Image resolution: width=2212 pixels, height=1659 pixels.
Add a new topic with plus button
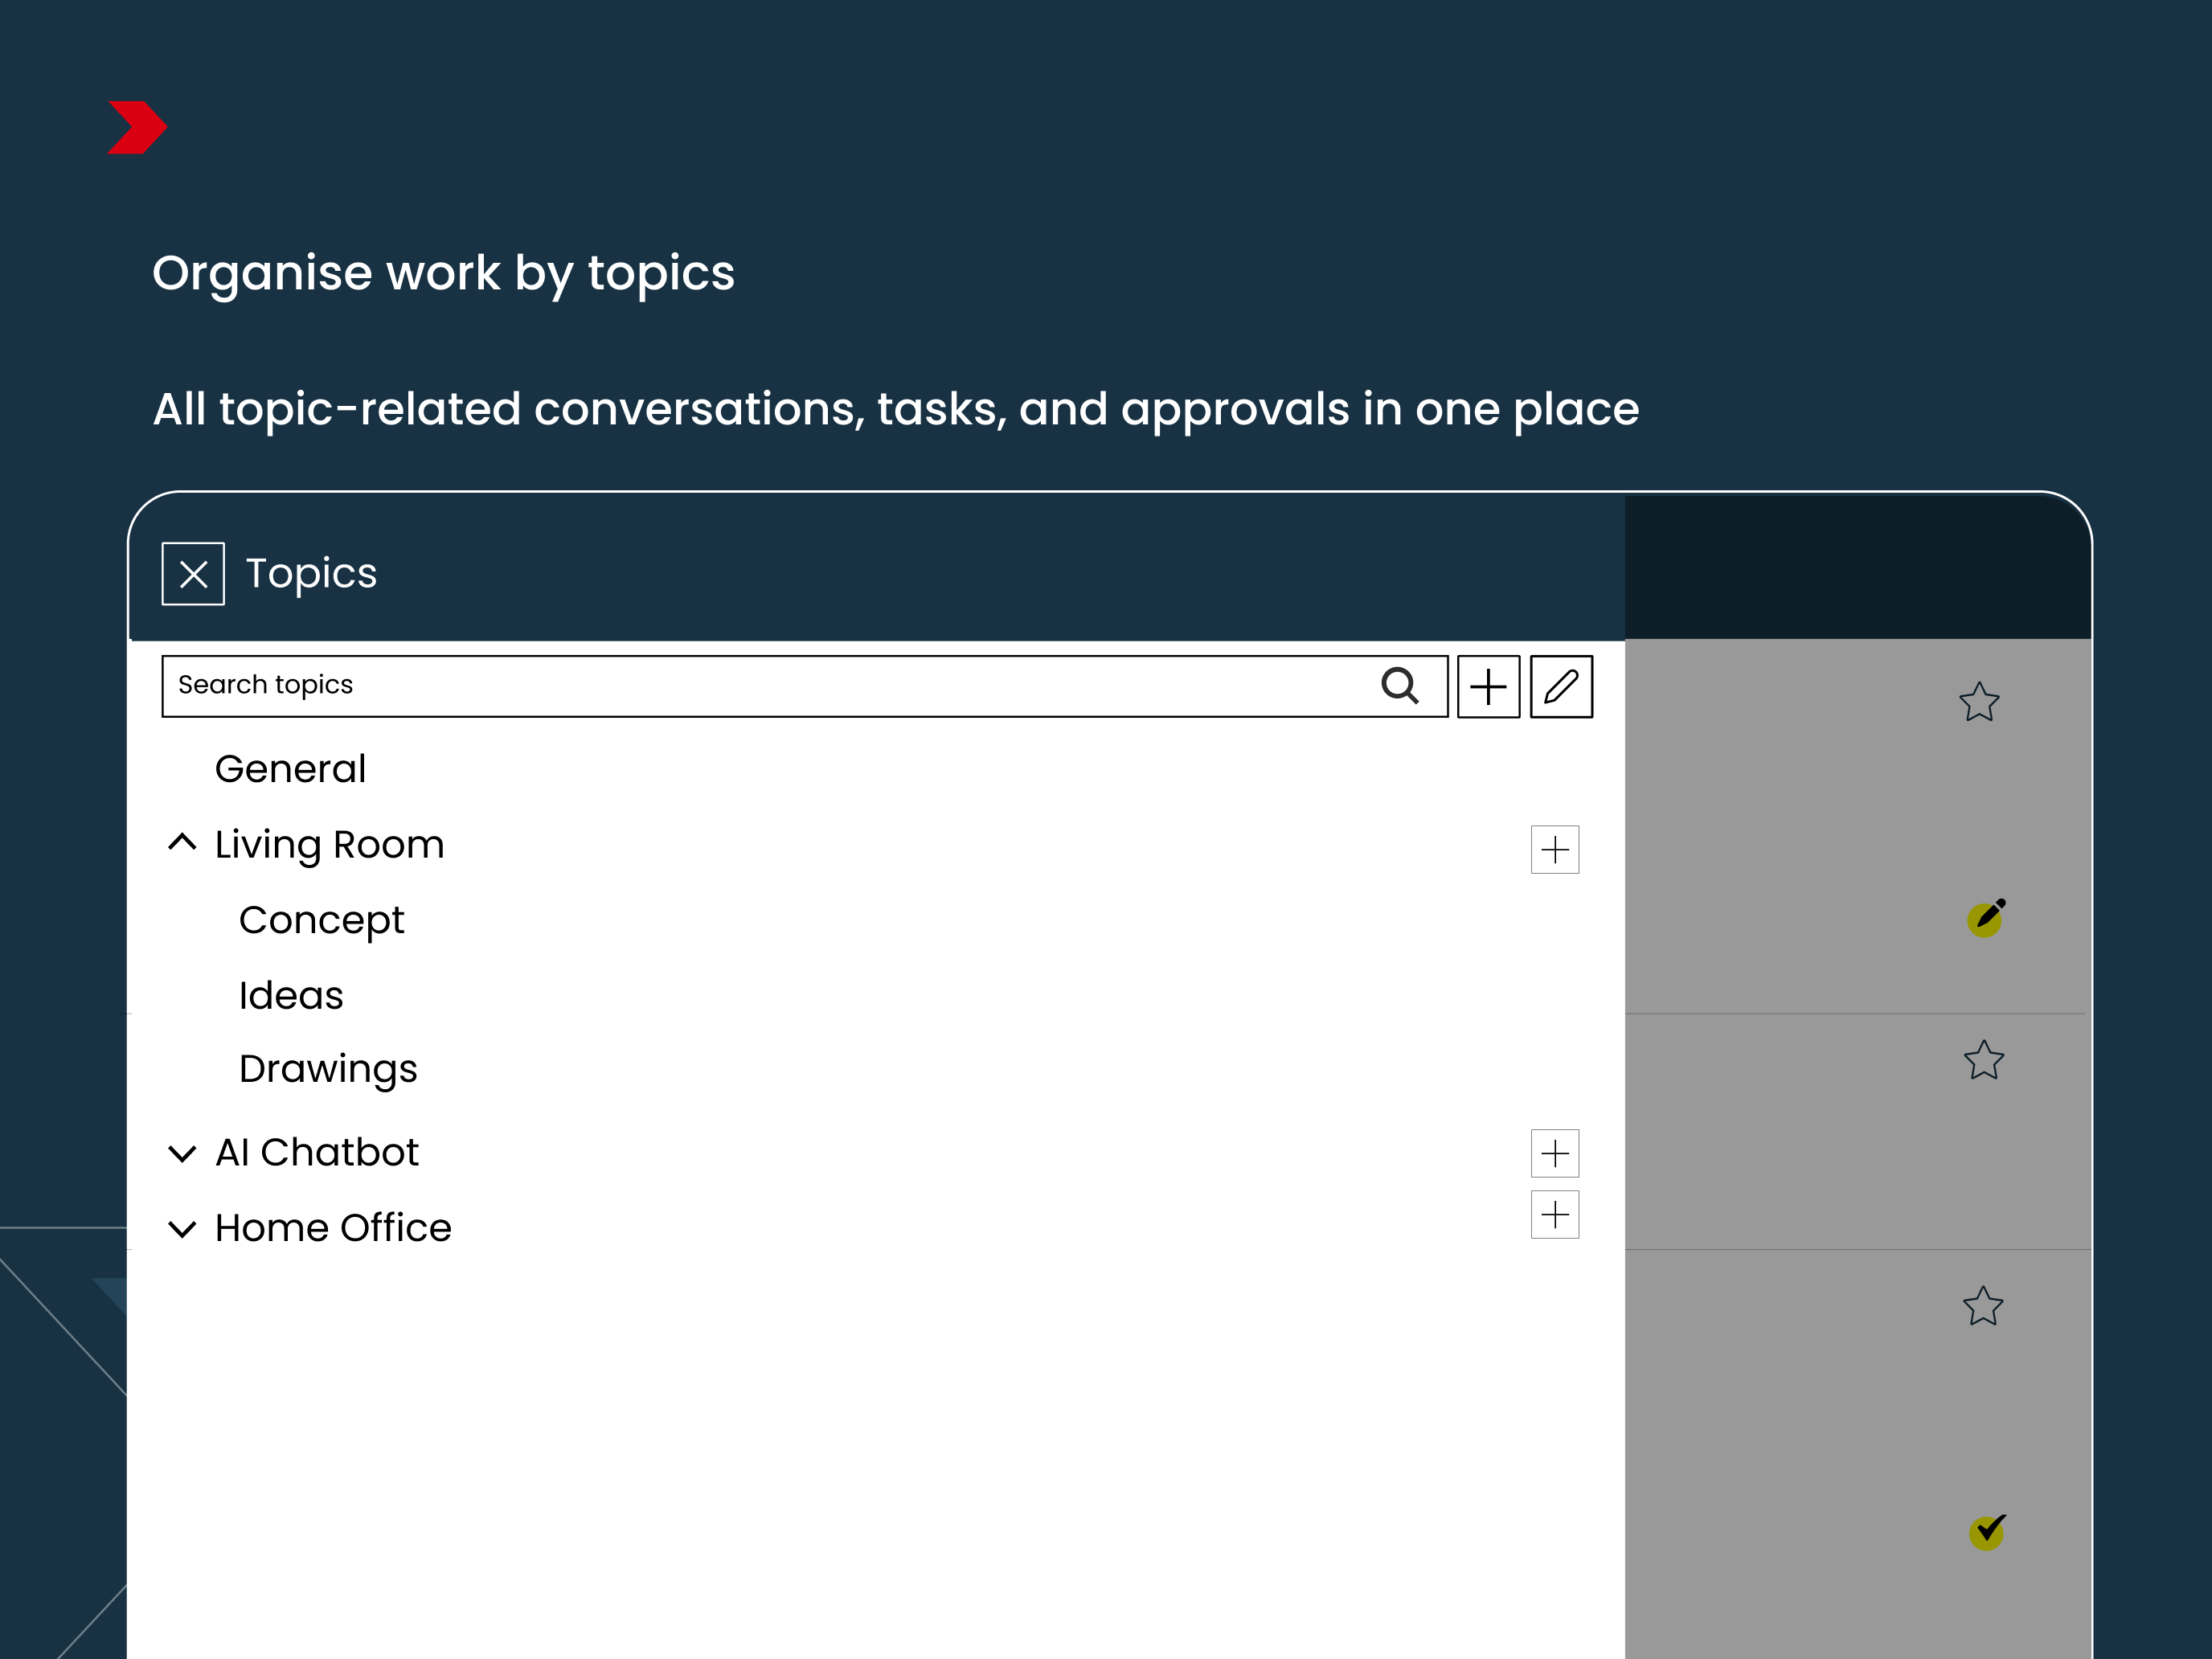coord(1488,687)
